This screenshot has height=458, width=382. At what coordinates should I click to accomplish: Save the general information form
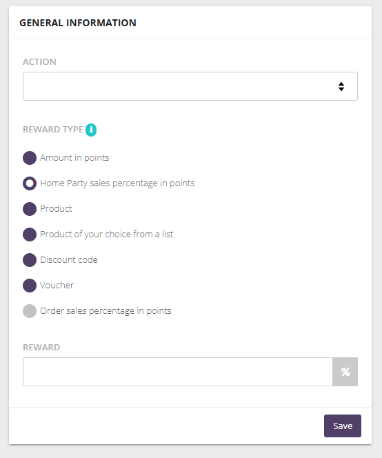(x=343, y=426)
